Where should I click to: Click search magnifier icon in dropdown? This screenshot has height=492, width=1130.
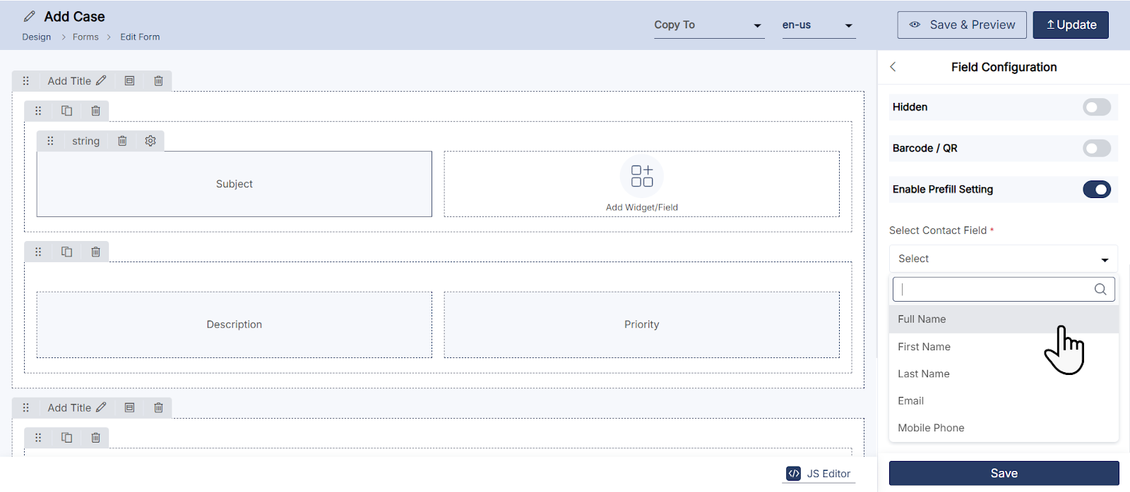pyautogui.click(x=1100, y=289)
